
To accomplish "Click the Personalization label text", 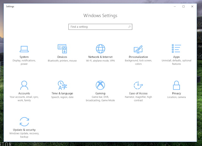I will (138, 57).
